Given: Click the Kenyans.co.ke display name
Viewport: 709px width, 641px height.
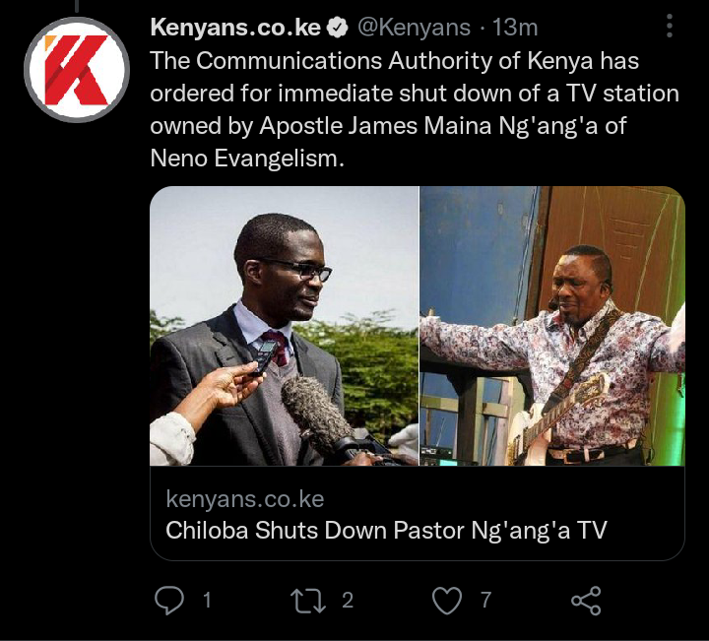Looking at the screenshot, I should 235,28.
